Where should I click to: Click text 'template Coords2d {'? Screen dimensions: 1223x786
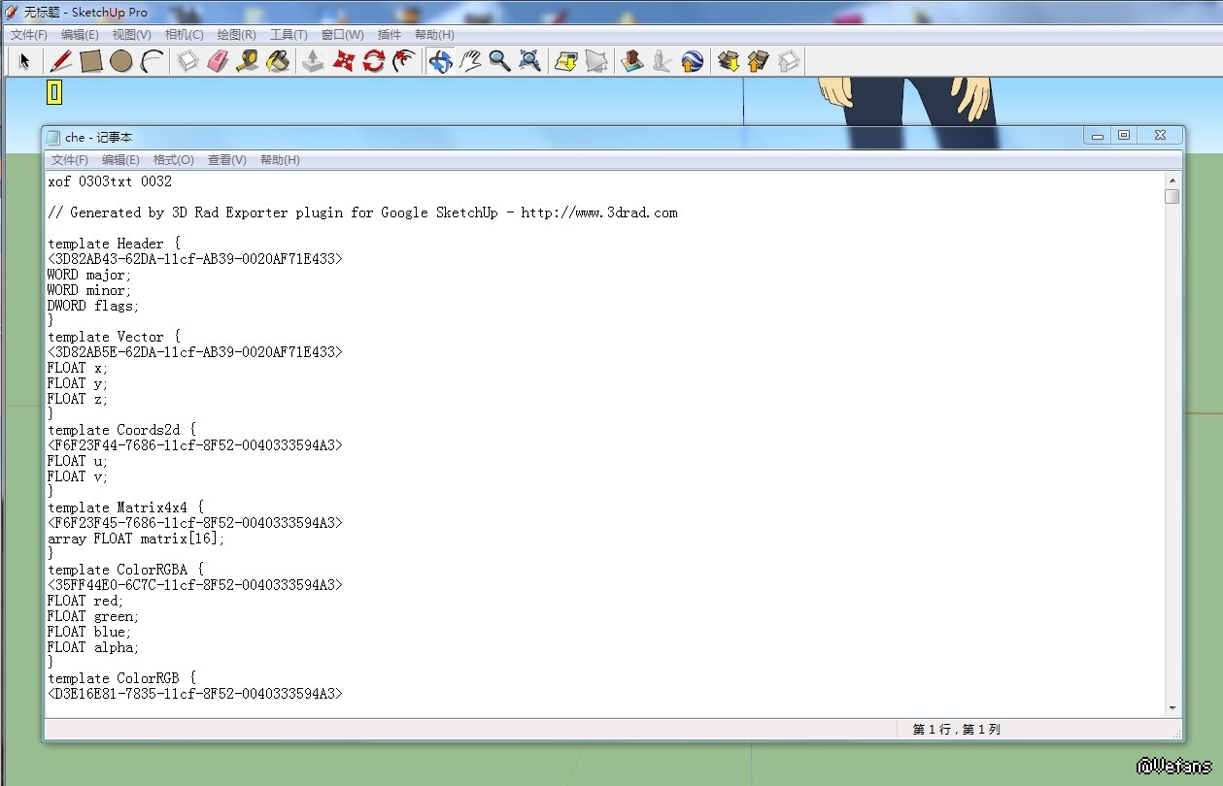click(x=121, y=430)
